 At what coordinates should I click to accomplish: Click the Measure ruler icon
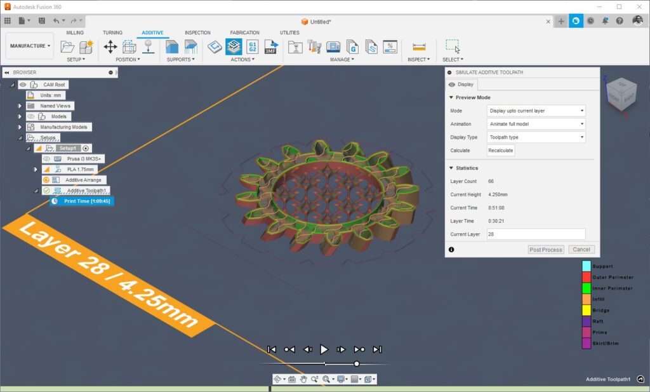(419, 46)
